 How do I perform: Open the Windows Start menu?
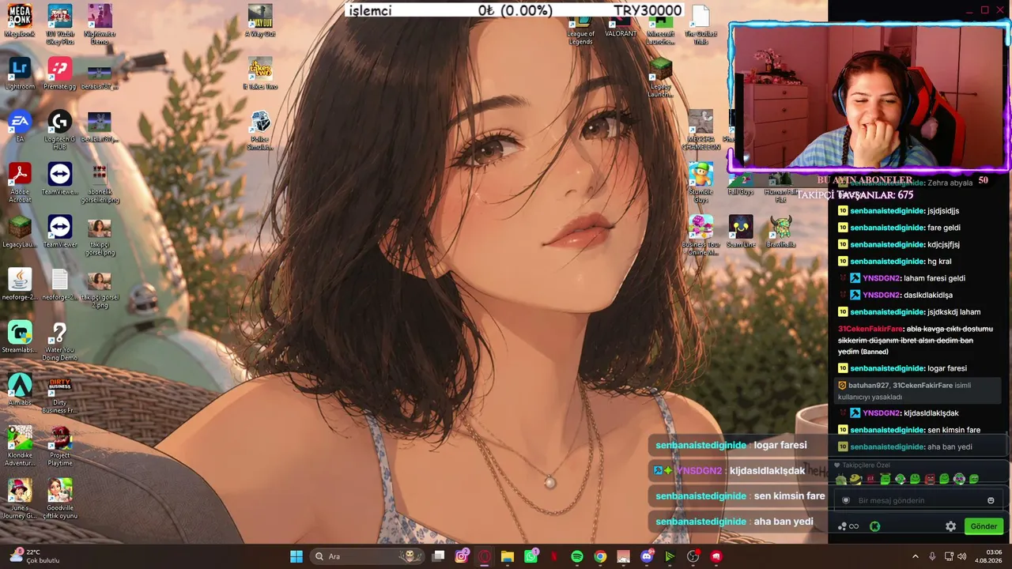(x=296, y=556)
